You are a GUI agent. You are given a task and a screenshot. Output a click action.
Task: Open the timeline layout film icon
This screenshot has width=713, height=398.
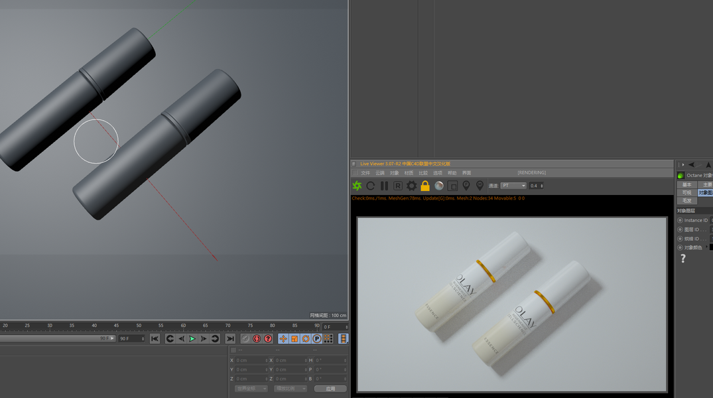point(344,338)
